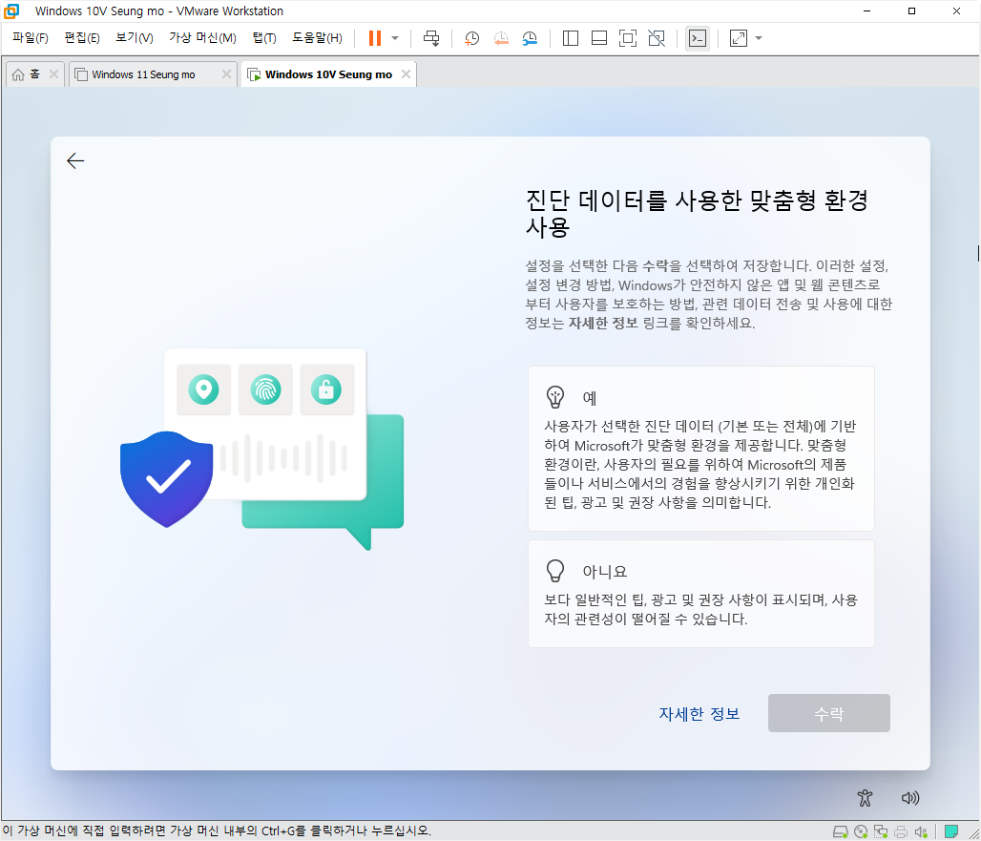Expand the stretch display dropdown arrow
Screen dimensions: 981x841
(x=759, y=38)
